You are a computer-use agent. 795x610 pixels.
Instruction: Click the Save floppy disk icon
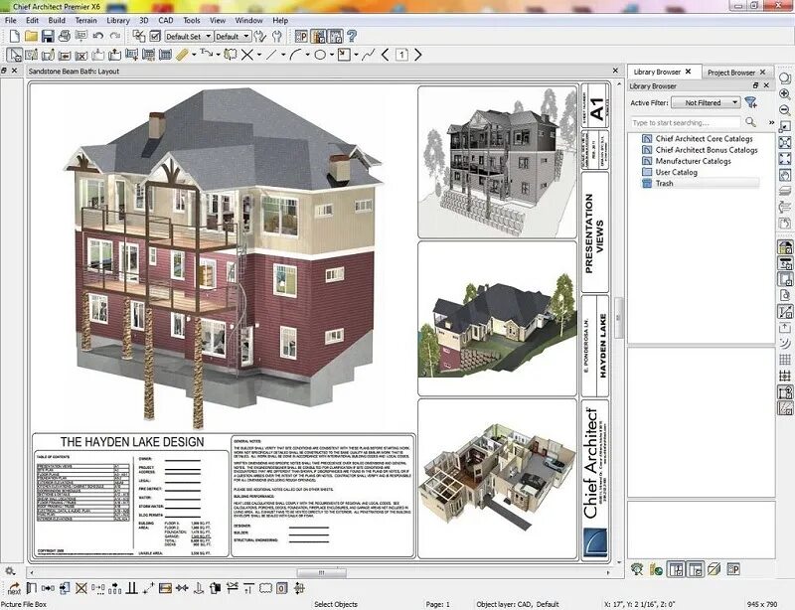click(x=48, y=37)
